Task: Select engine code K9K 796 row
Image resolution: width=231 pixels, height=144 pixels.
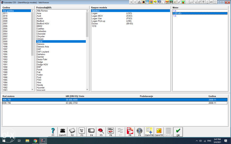Action: (115, 103)
